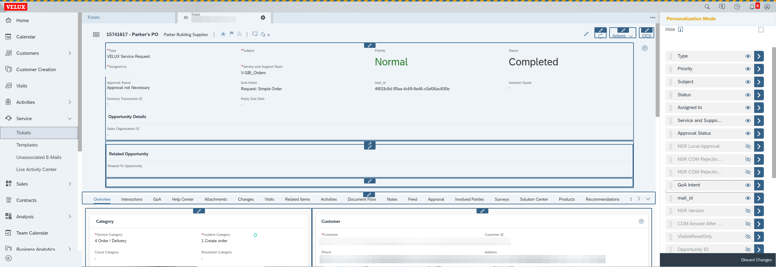Viewport: 776px width, 267px height.
Task: Show the NSR Local Approval field
Action: 748,147
